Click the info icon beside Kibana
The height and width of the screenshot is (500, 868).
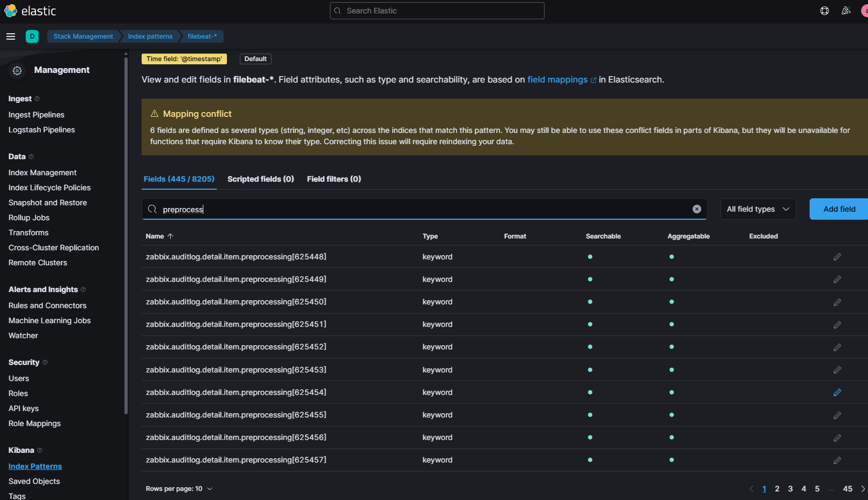pyautogui.click(x=40, y=450)
